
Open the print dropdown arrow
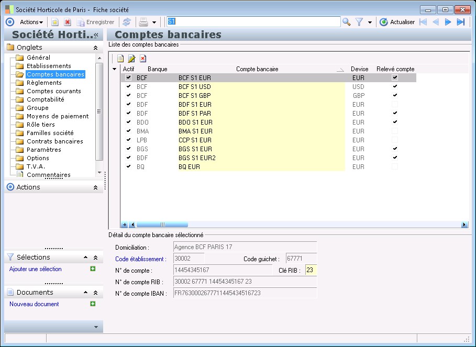pos(154,23)
